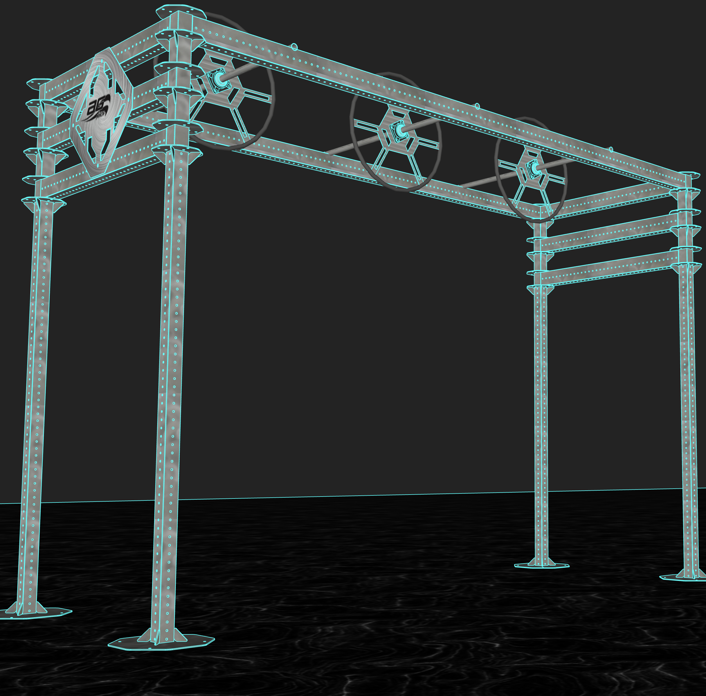Select the far-right vertical post
The width and height of the screenshot is (706, 696).
(688, 402)
